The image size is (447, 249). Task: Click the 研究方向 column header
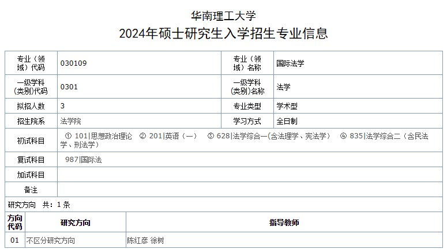tap(75, 222)
